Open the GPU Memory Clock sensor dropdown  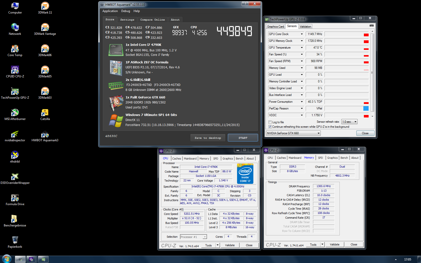click(302, 41)
